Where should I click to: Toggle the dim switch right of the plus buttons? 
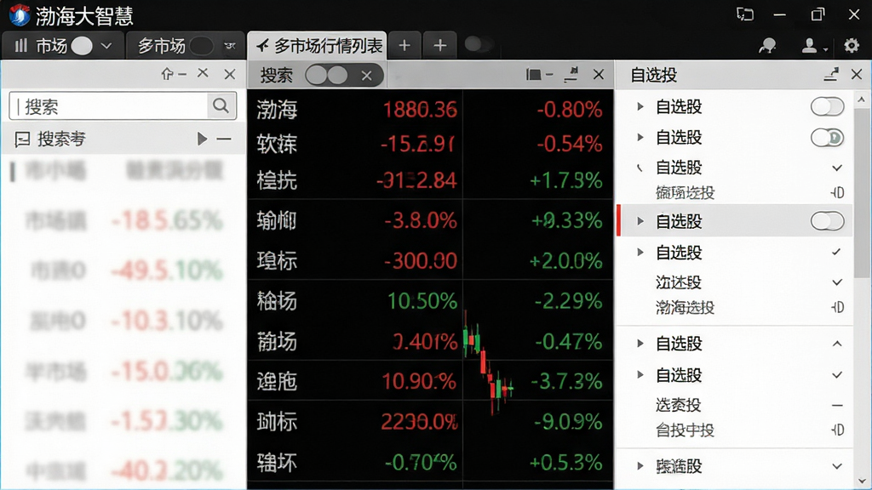click(479, 44)
